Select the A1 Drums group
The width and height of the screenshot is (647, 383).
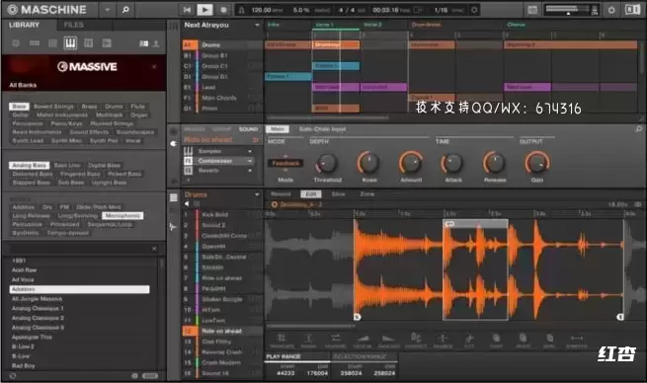222,44
